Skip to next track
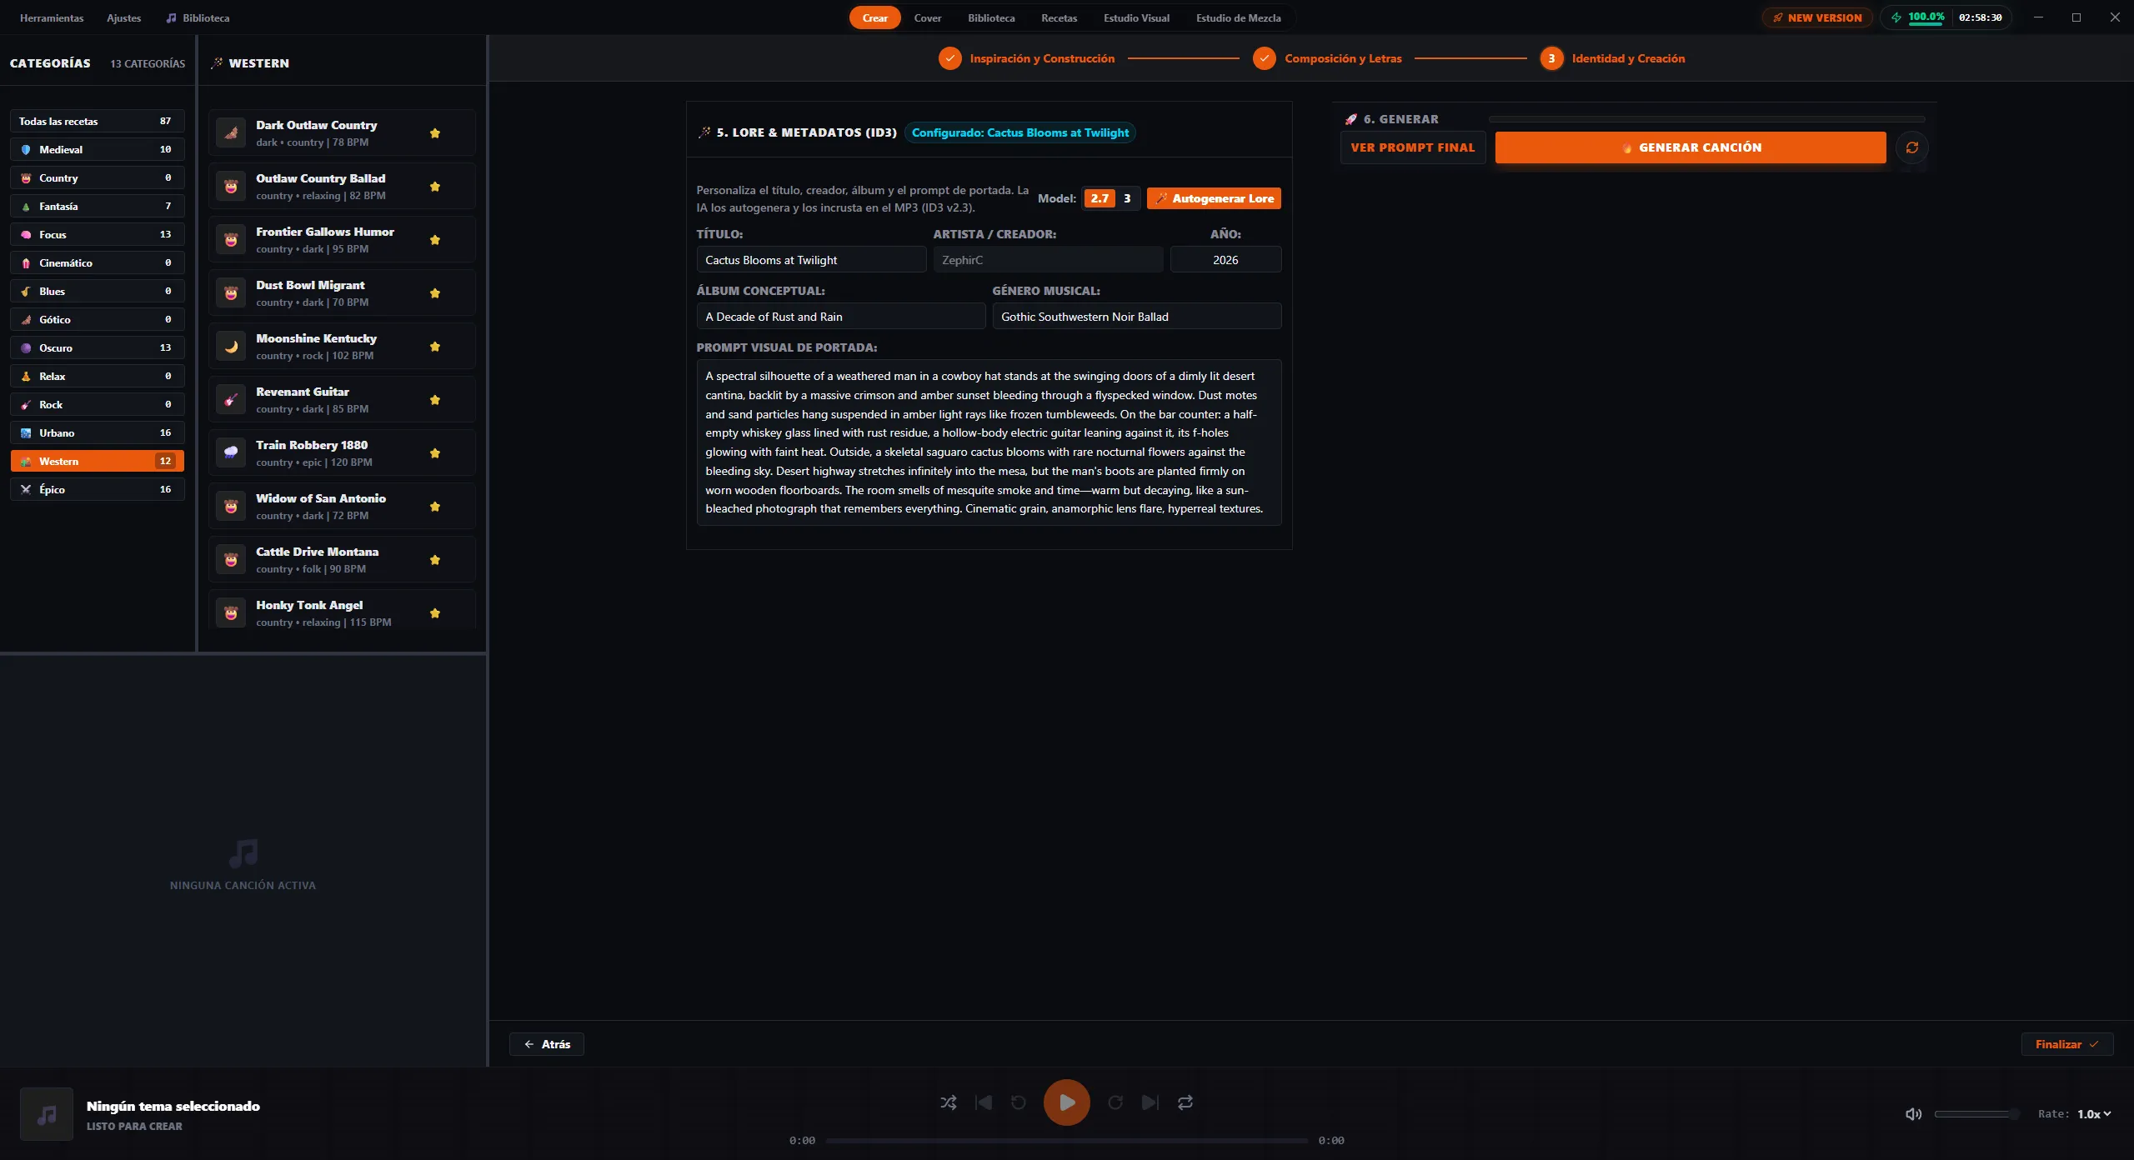Screen dimensions: 2134x1160 pyautogui.click(x=1150, y=1102)
